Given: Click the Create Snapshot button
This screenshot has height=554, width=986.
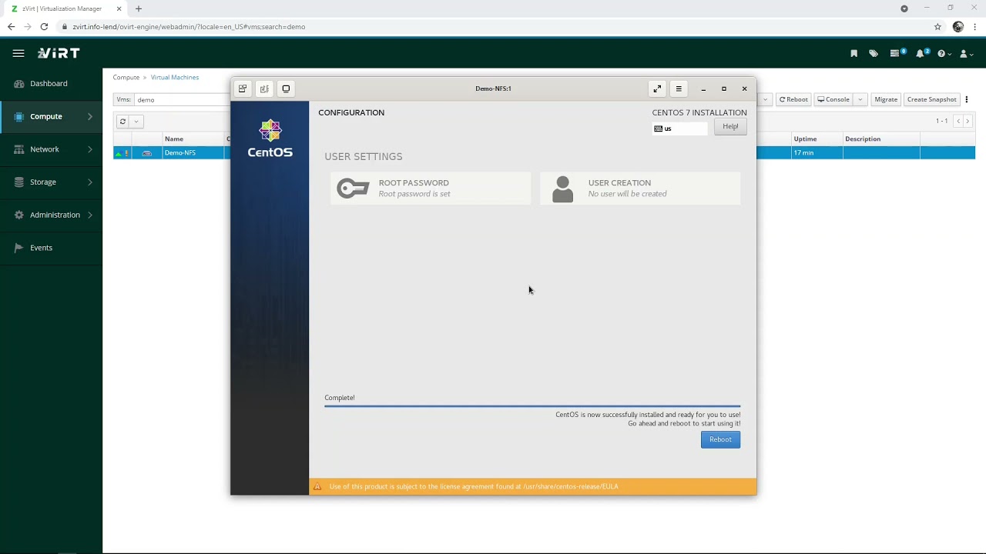Looking at the screenshot, I should [931, 99].
